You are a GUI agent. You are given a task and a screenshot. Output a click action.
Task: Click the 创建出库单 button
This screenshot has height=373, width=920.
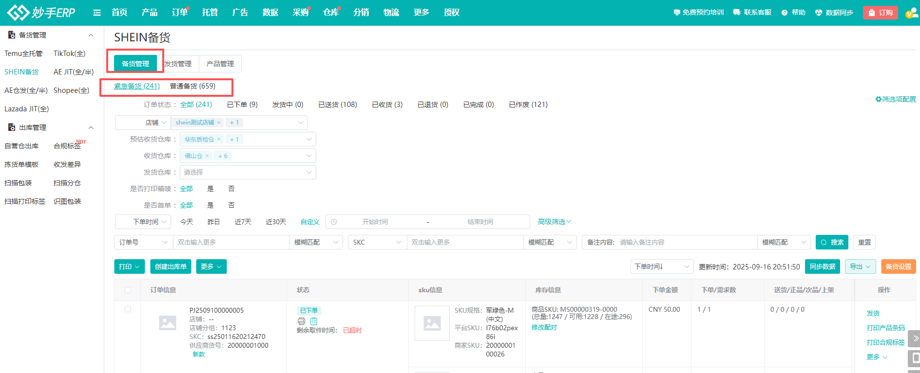pos(171,266)
